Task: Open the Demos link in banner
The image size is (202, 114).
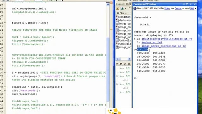Action: 178,9
